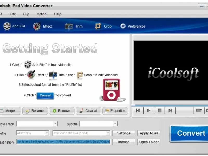Screen dimensions: 208x156
Task: Open the Crop tool in toolbar
Action: (103, 26)
